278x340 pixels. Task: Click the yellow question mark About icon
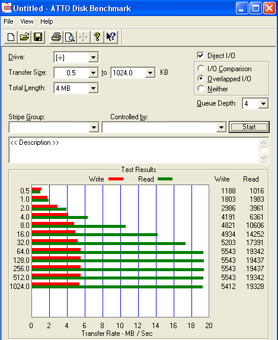pyautogui.click(x=97, y=37)
